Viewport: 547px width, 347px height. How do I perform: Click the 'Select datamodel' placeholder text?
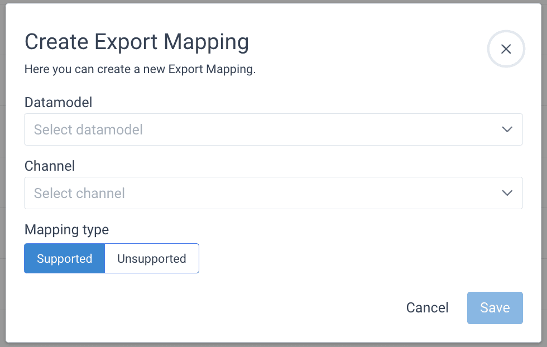tap(88, 130)
